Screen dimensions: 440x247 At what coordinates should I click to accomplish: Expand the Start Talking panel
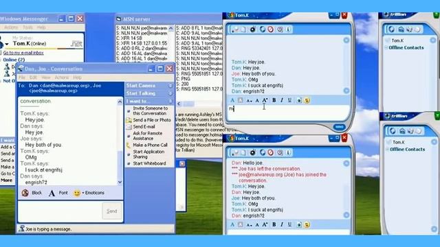[170, 93]
